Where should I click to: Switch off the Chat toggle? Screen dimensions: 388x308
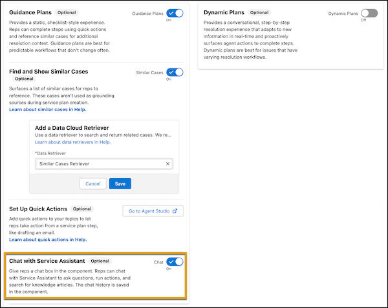[x=175, y=262]
